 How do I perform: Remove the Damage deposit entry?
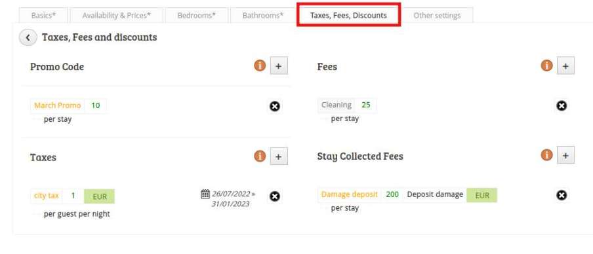(562, 195)
